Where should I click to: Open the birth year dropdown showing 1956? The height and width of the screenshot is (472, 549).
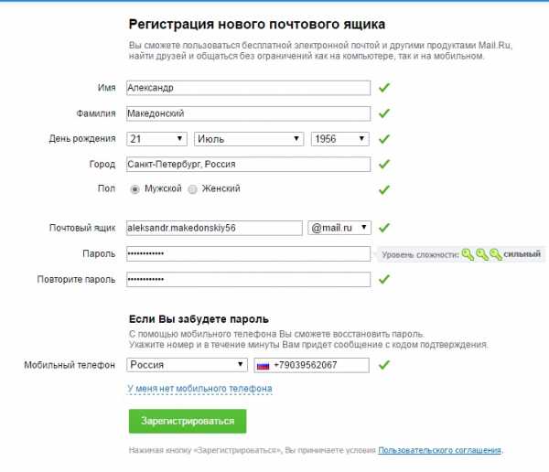click(340, 139)
